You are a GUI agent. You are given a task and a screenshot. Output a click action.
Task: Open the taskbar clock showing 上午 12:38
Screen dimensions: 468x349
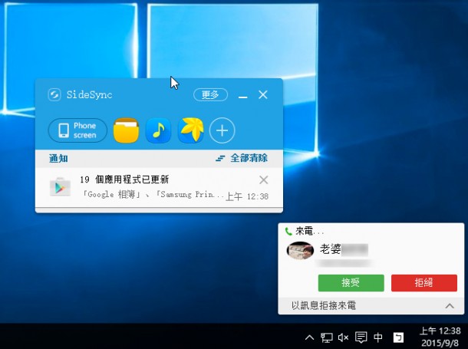pyautogui.click(x=440, y=337)
